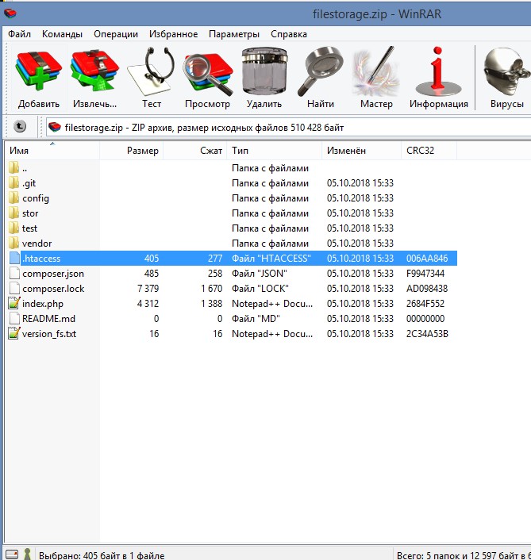Viewport: 531px width, 560px height.
Task: Select the index.php file name
Action: pos(43,304)
